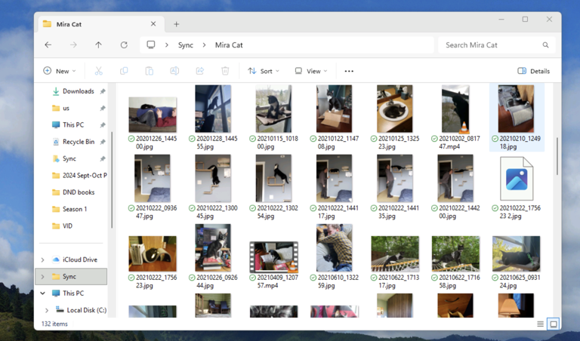Refresh the Mira Cat folder view

(x=124, y=45)
